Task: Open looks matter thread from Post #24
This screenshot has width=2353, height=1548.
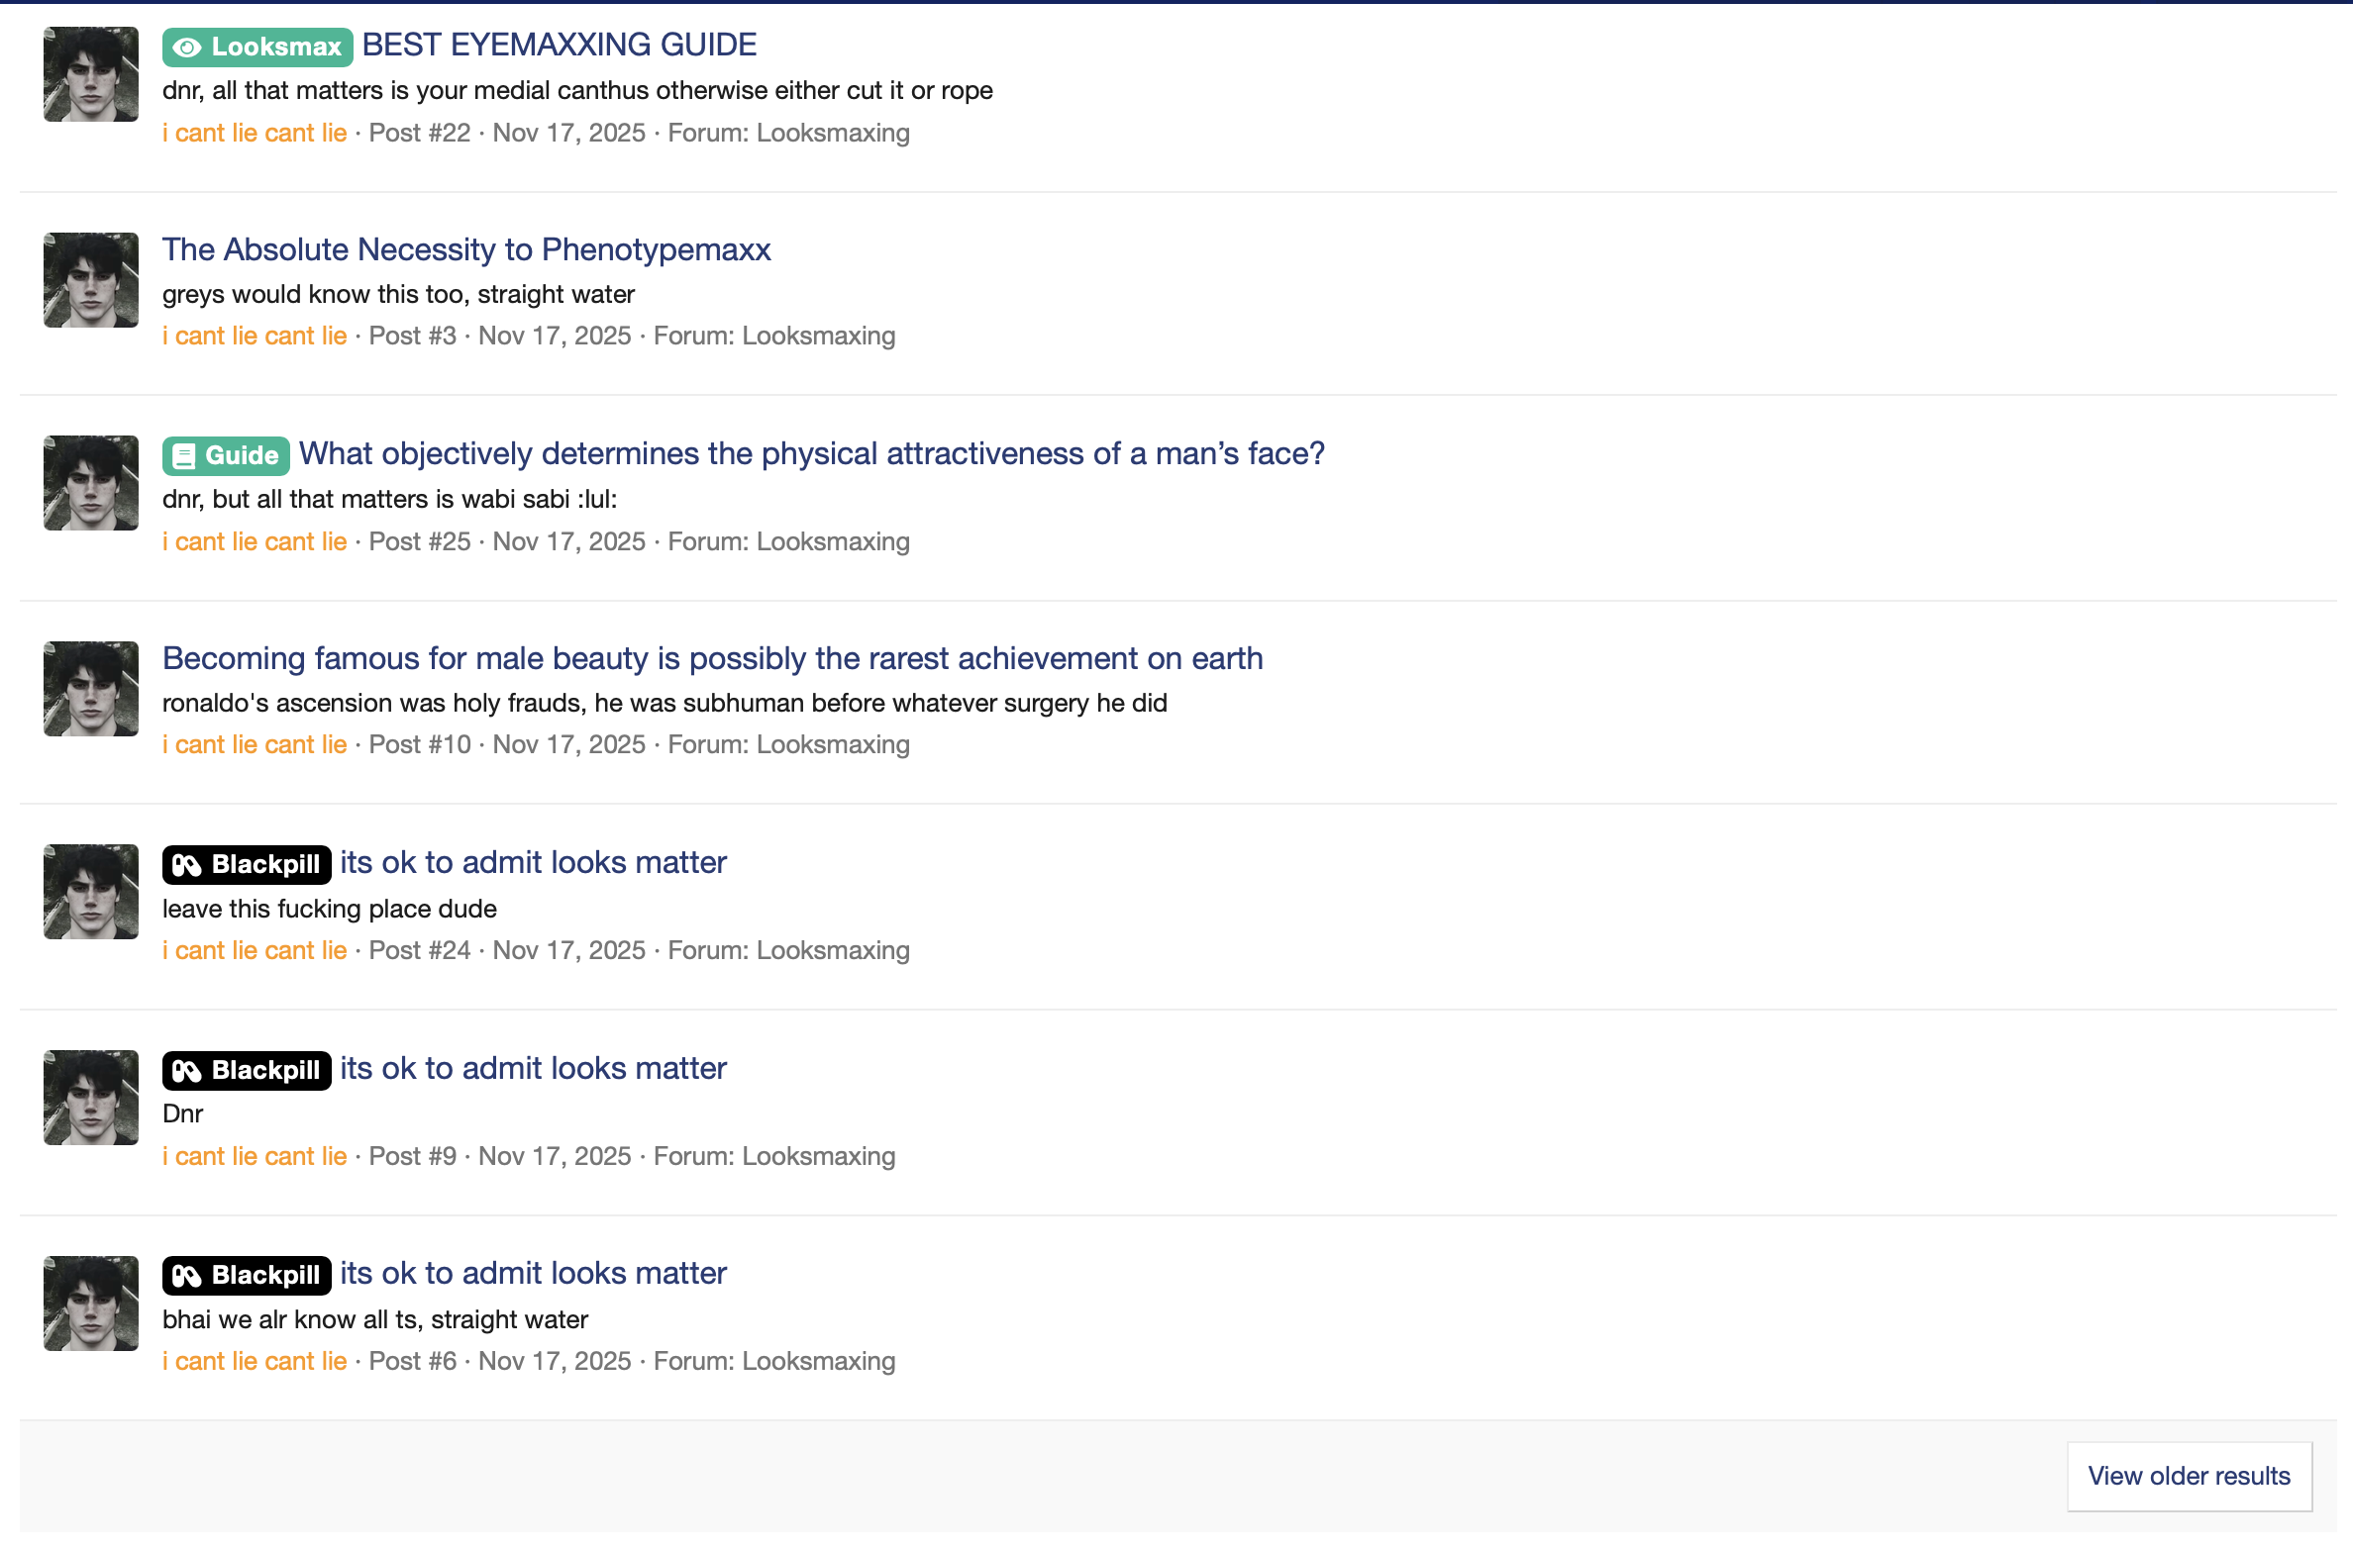Action: (x=533, y=862)
